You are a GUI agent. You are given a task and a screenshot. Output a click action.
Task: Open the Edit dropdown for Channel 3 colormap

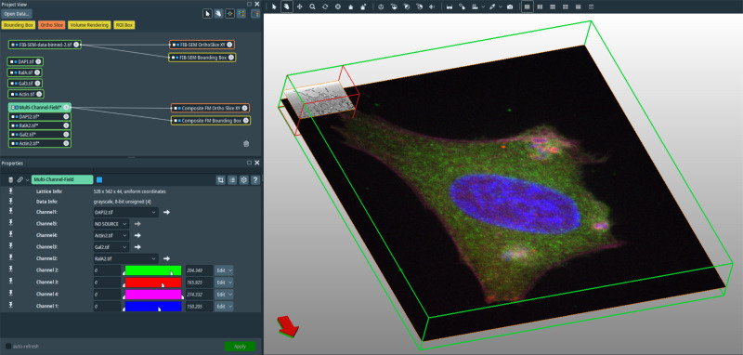click(x=224, y=282)
